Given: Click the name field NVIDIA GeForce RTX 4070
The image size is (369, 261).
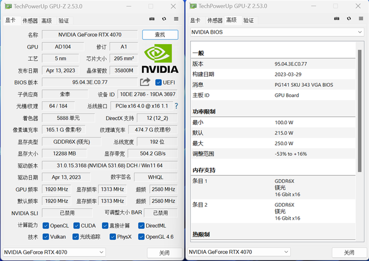Looking at the screenshot, I should [x=90, y=34].
